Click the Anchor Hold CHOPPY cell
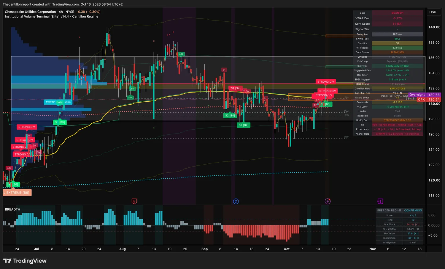 397,134
